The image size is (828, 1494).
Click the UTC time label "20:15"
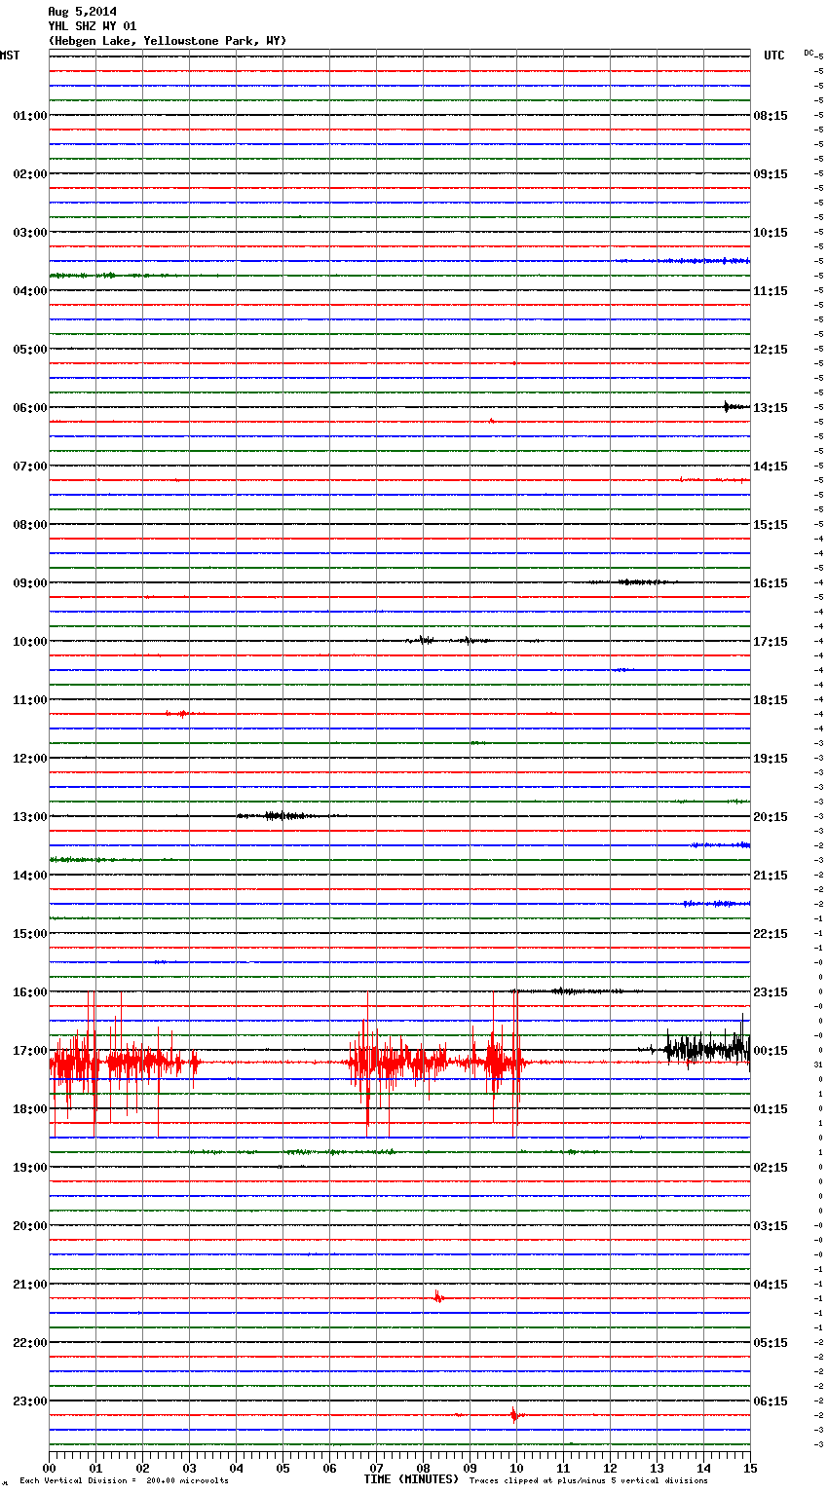tap(771, 817)
